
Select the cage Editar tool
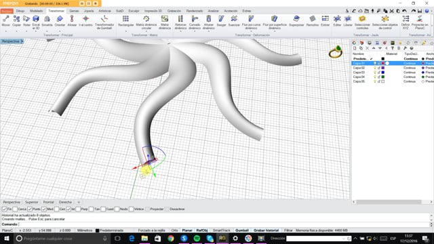click(x=337, y=21)
